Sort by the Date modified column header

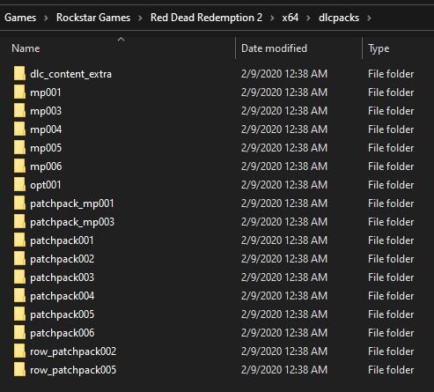[274, 48]
